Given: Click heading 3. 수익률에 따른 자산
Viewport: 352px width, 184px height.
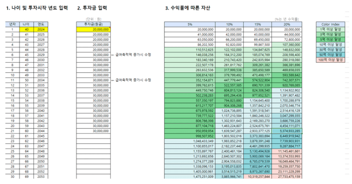Looking at the screenshot, I should click(x=188, y=8).
